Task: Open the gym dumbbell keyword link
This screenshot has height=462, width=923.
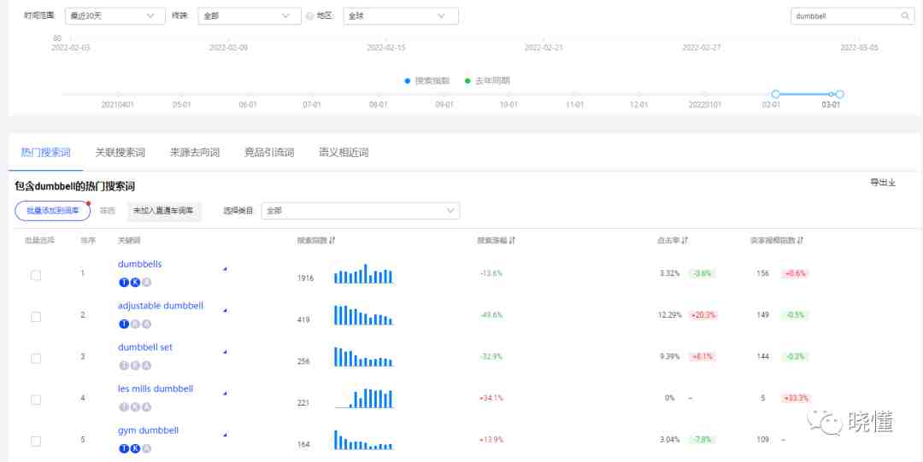Action: [x=149, y=430]
